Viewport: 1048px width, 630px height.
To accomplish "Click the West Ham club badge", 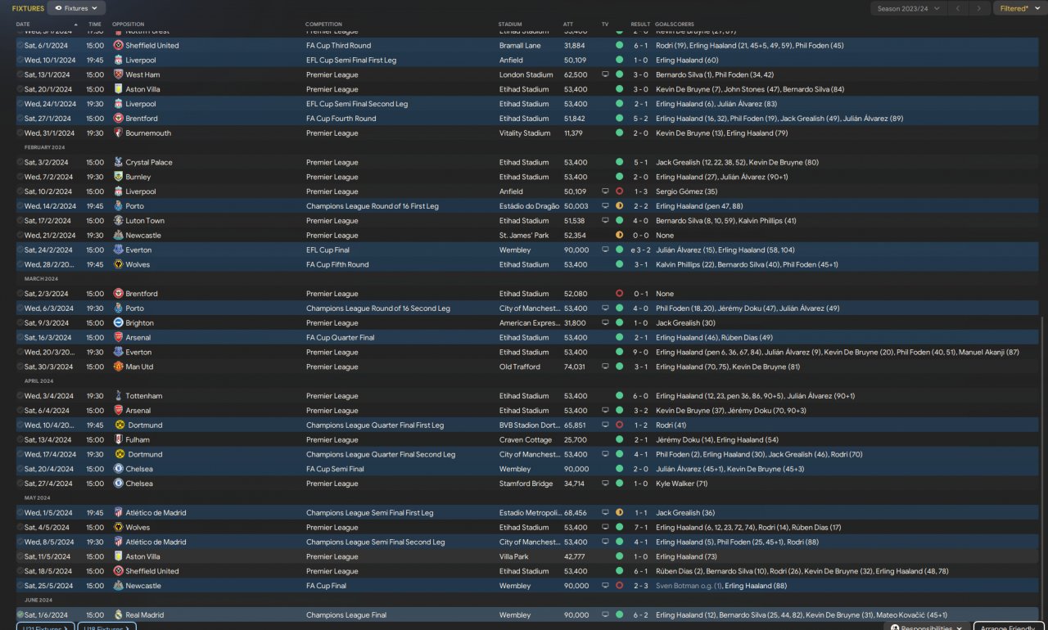I will [119, 75].
